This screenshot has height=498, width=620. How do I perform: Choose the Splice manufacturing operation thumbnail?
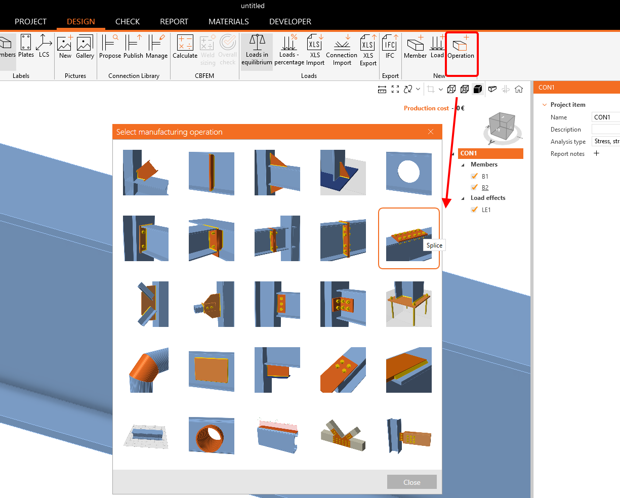point(408,238)
